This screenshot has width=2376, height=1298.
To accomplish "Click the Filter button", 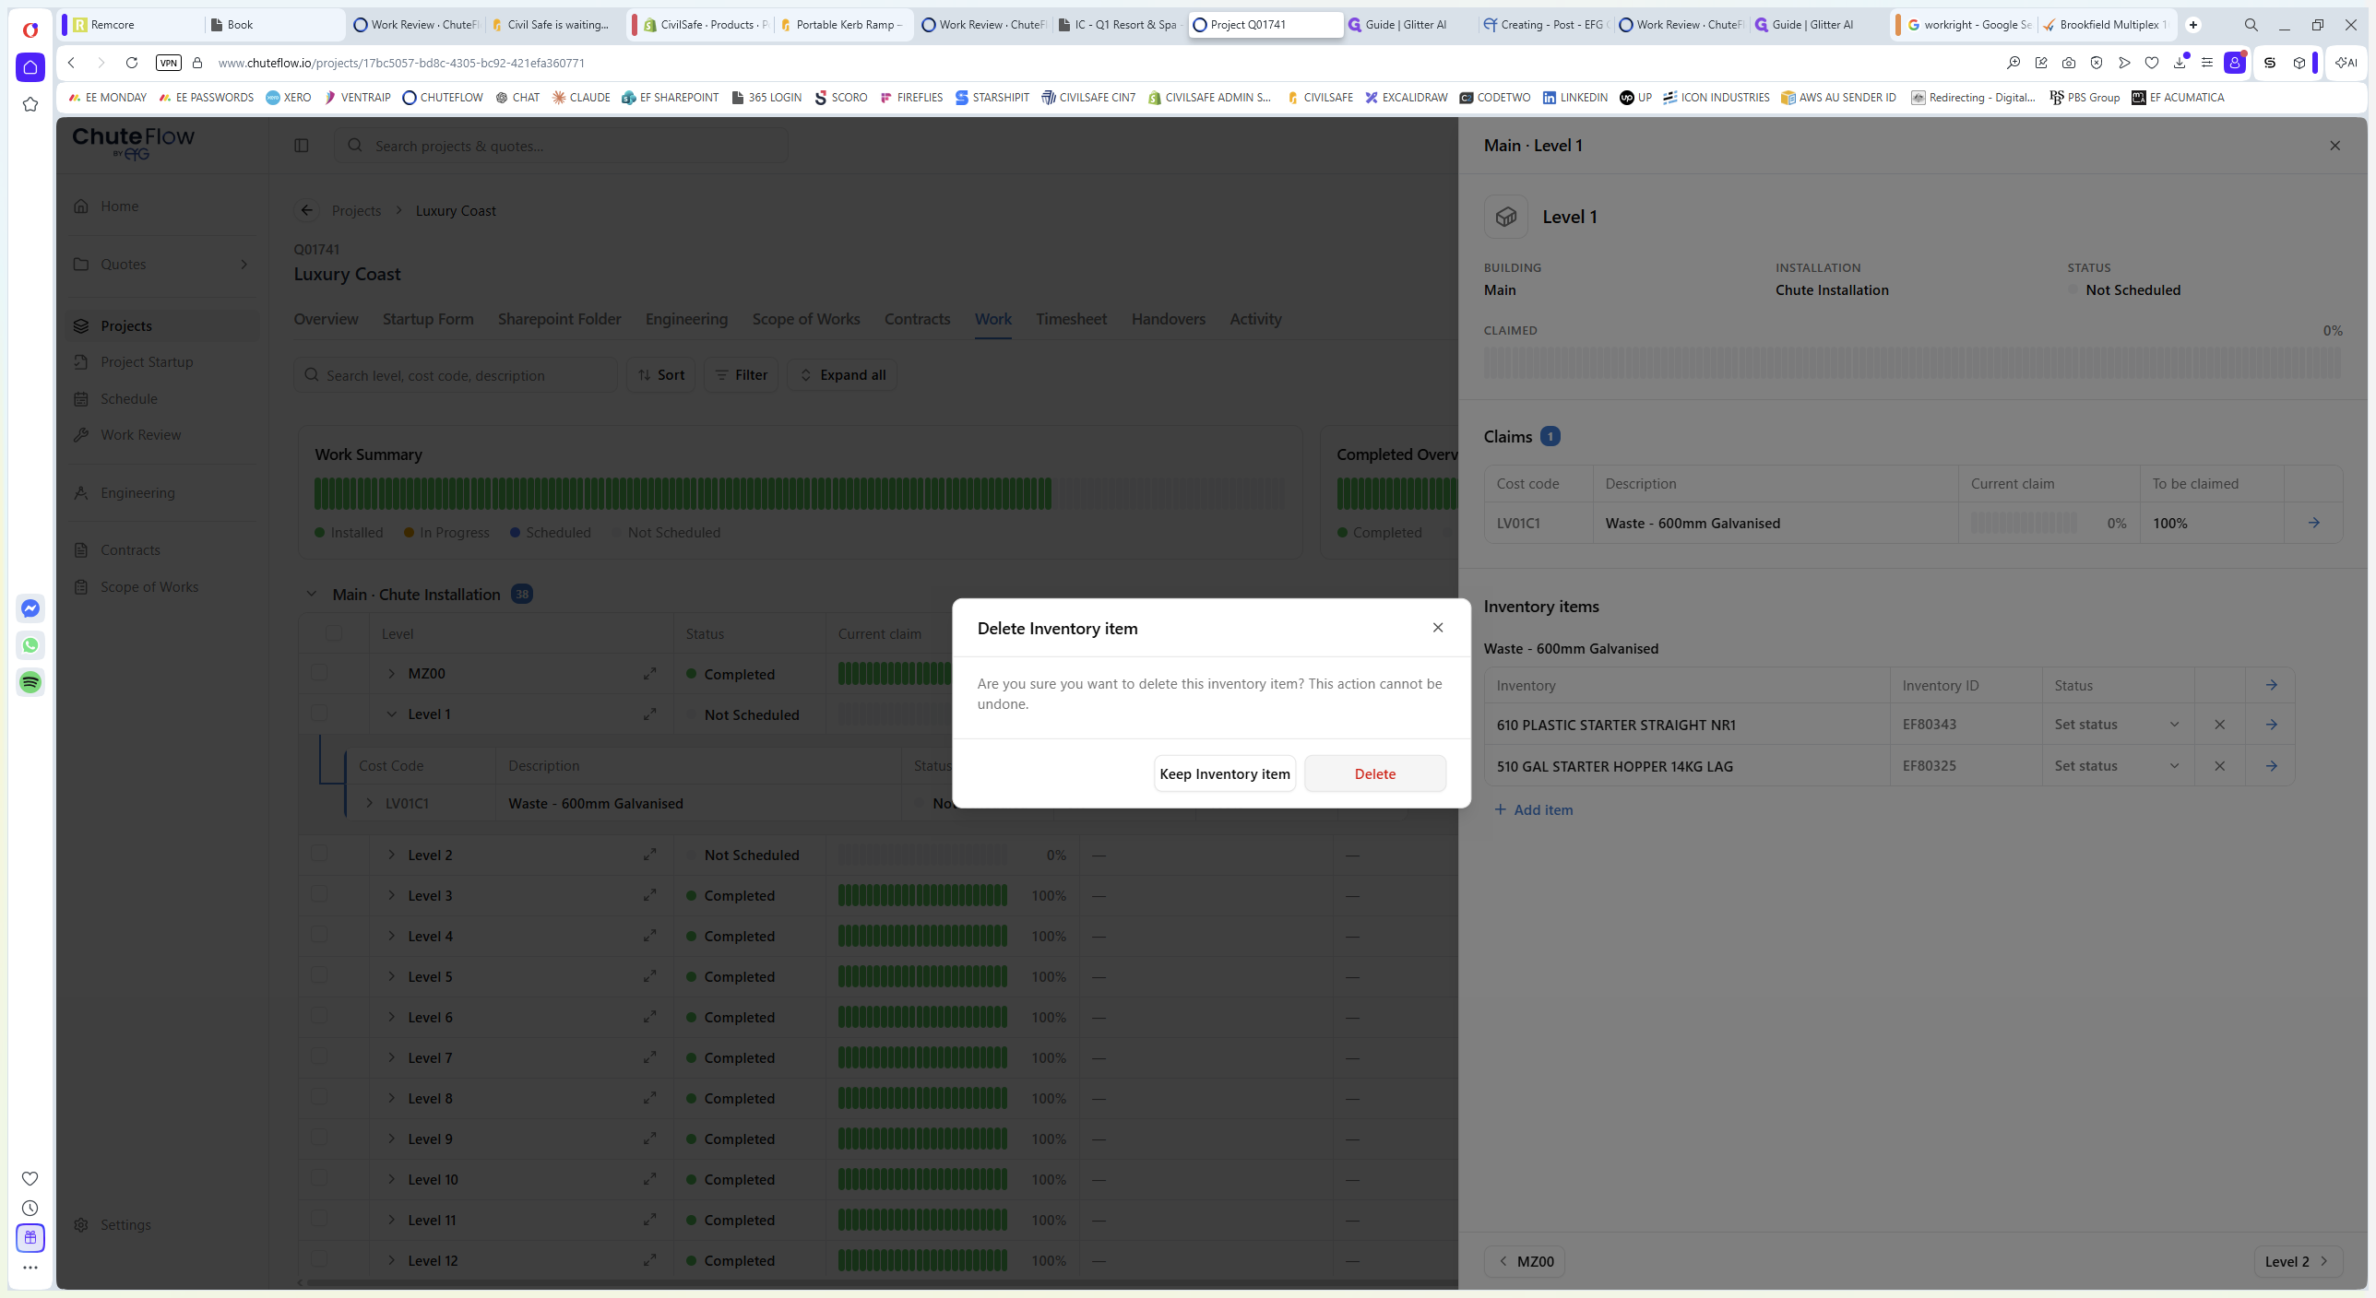I will tap(742, 375).
